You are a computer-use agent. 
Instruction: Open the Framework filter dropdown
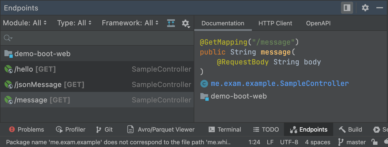[x=130, y=23]
